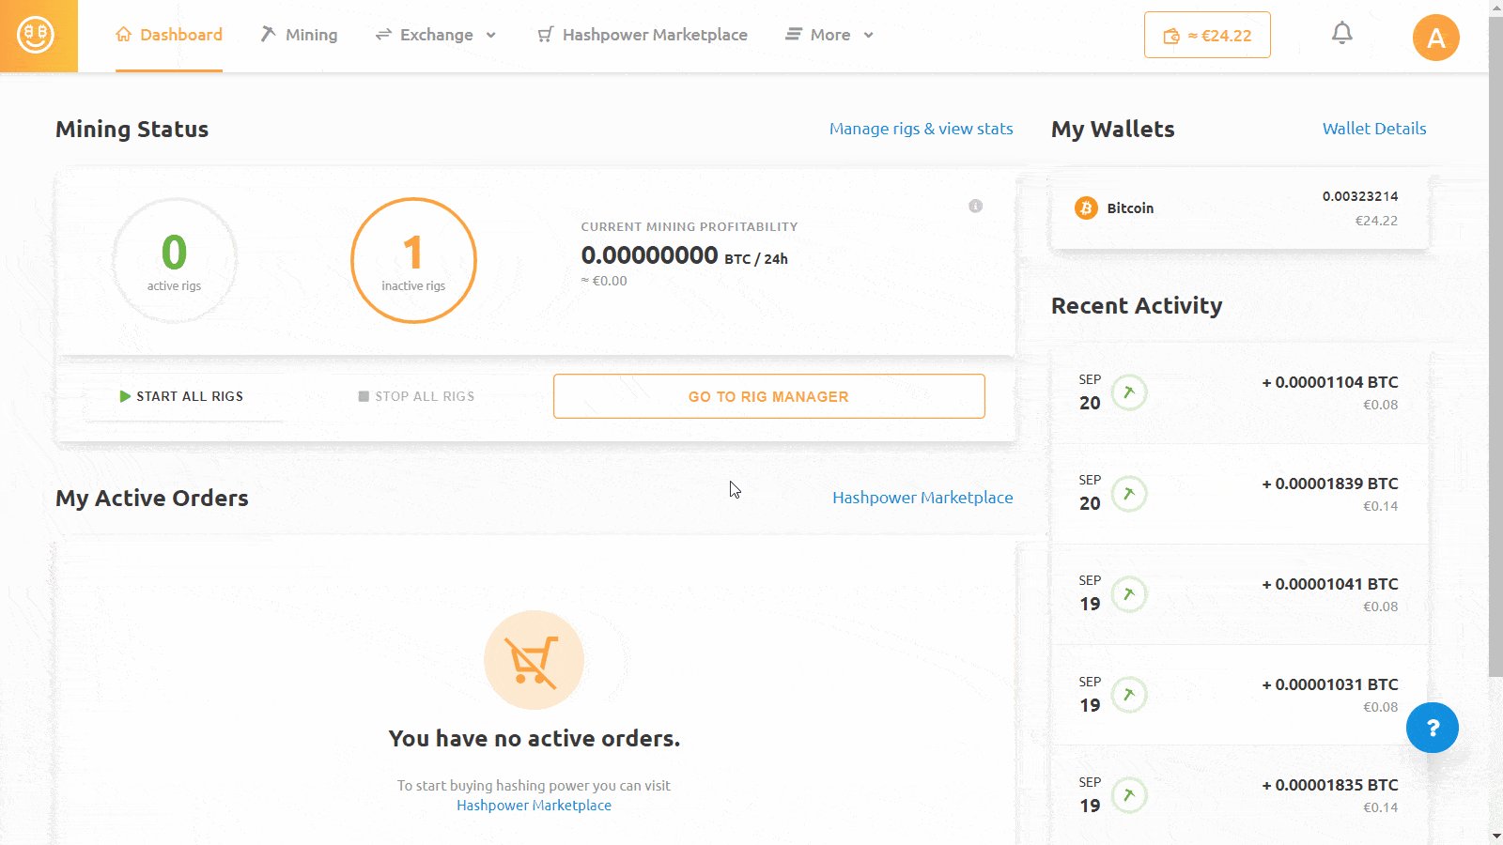Click the wallet balance icon showing €24.22

coord(1170,34)
